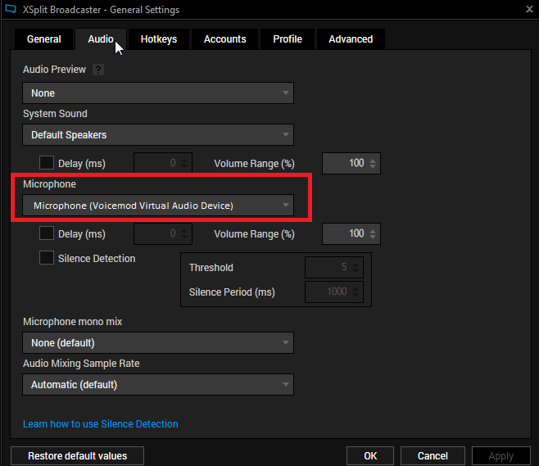Toggle the Silence Detection checkbox
This screenshot has width=539, height=466.
pyautogui.click(x=47, y=258)
